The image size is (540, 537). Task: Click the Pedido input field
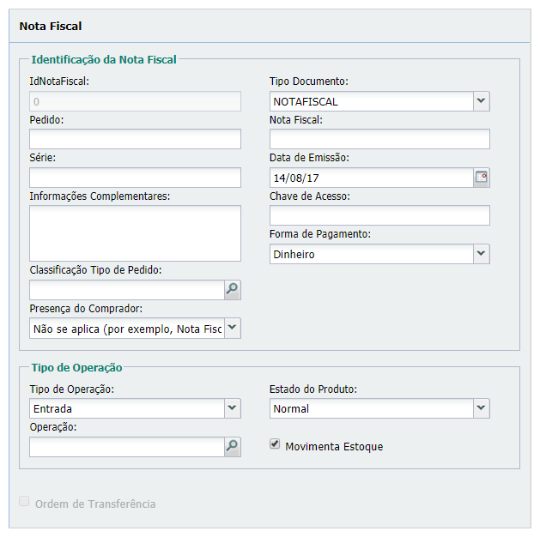tap(135, 140)
